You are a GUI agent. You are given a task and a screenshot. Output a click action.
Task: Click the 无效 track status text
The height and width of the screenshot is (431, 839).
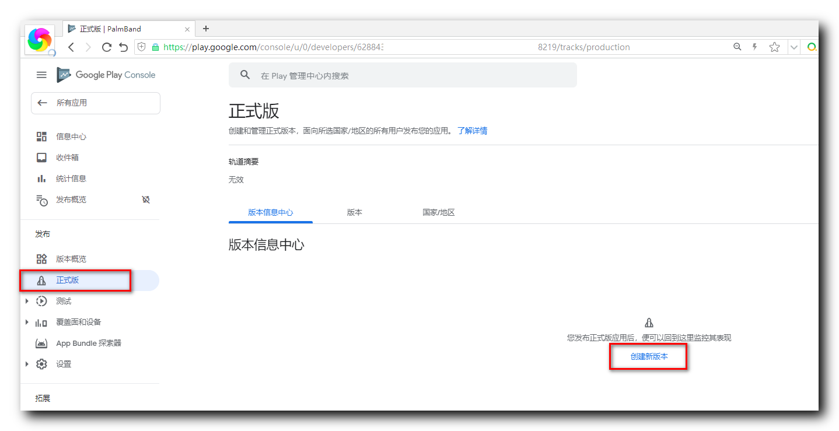tap(236, 180)
